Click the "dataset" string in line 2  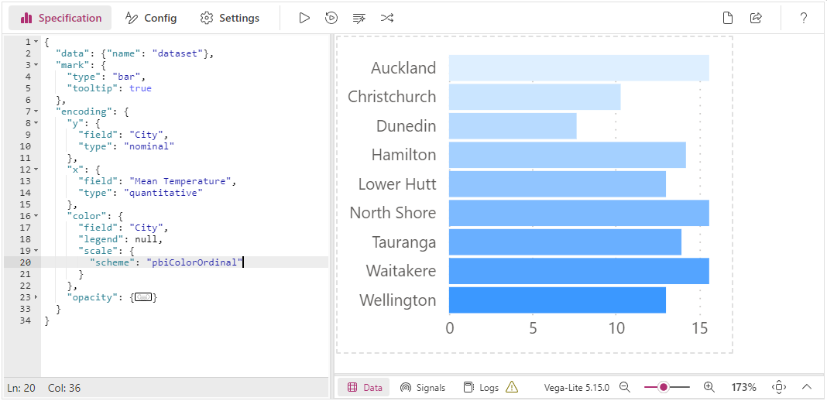click(x=177, y=53)
